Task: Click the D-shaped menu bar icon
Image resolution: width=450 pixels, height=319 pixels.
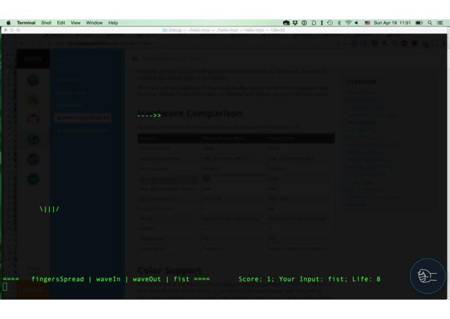Action: (313, 23)
